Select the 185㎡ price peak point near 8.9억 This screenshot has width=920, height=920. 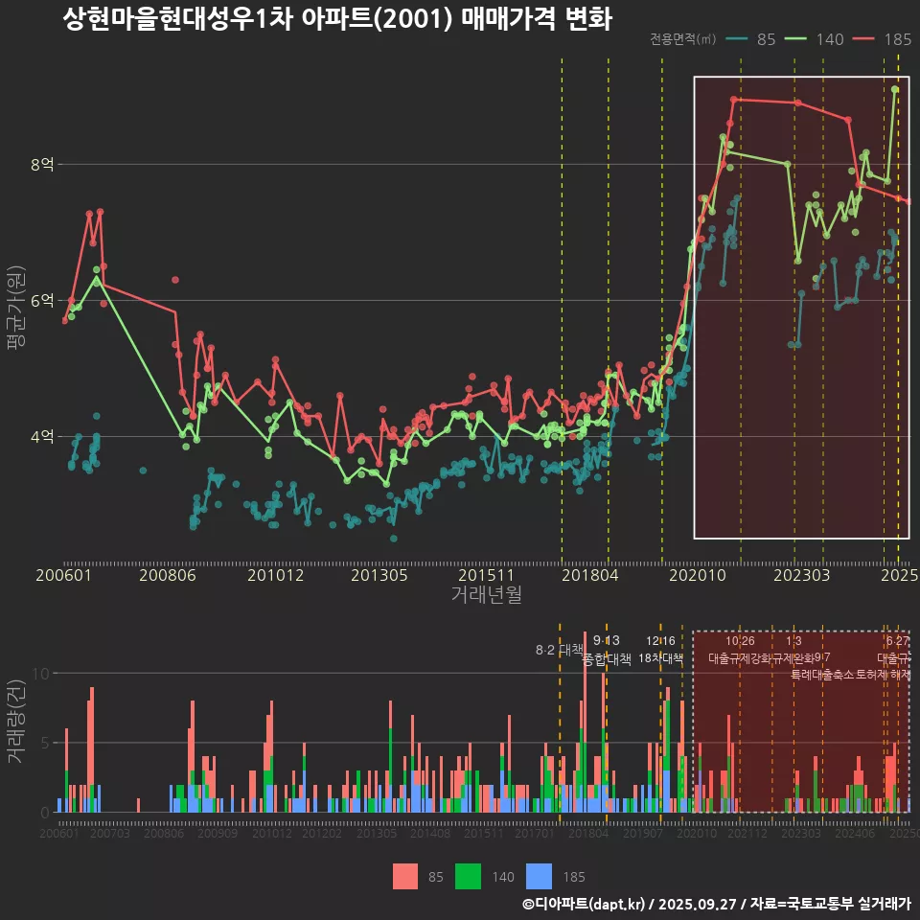point(734,99)
